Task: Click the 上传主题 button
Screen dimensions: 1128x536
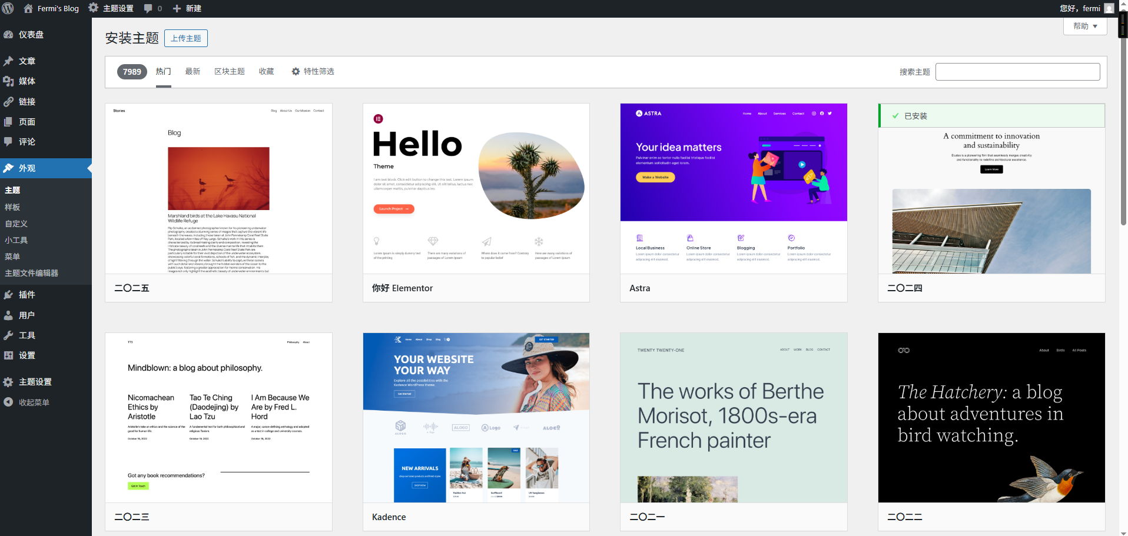Action: [186, 38]
